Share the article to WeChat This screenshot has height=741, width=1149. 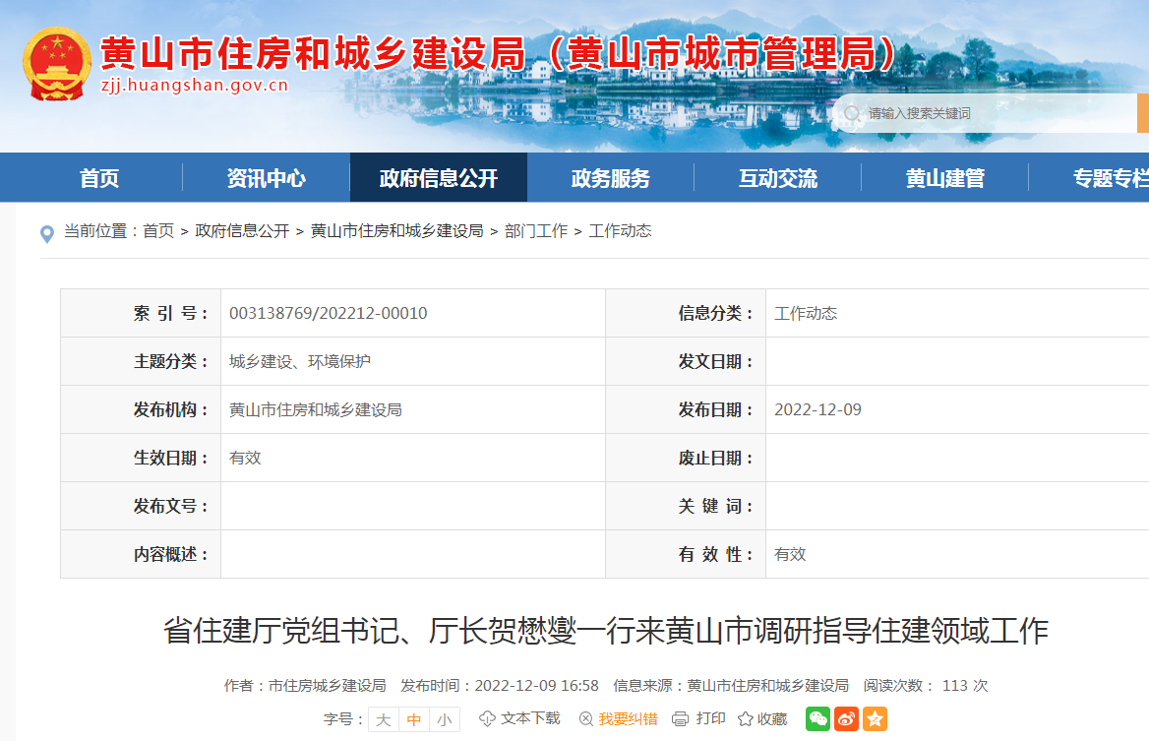click(816, 719)
